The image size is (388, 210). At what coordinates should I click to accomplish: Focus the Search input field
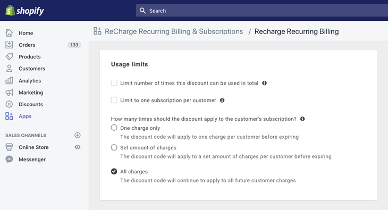tap(262, 11)
